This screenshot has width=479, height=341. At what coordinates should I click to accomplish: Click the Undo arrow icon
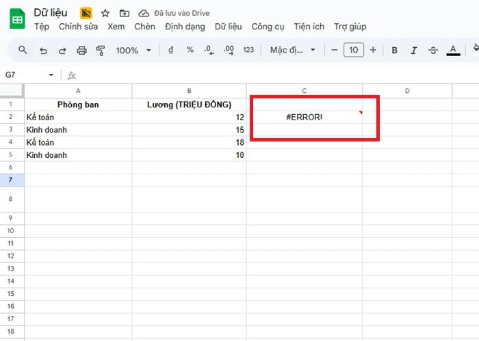43,50
